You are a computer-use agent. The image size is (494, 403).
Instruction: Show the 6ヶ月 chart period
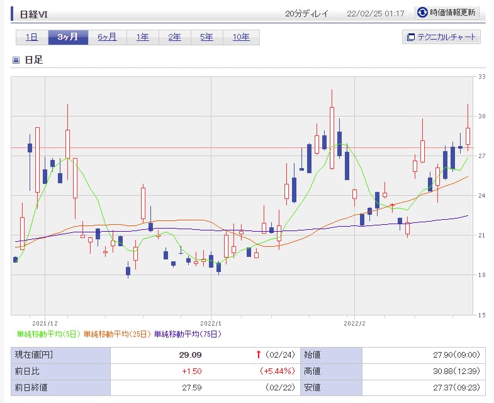(x=107, y=37)
